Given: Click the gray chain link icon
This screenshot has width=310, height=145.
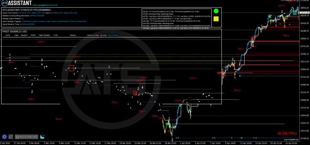Looking at the screenshot, I should [x=11, y=136].
